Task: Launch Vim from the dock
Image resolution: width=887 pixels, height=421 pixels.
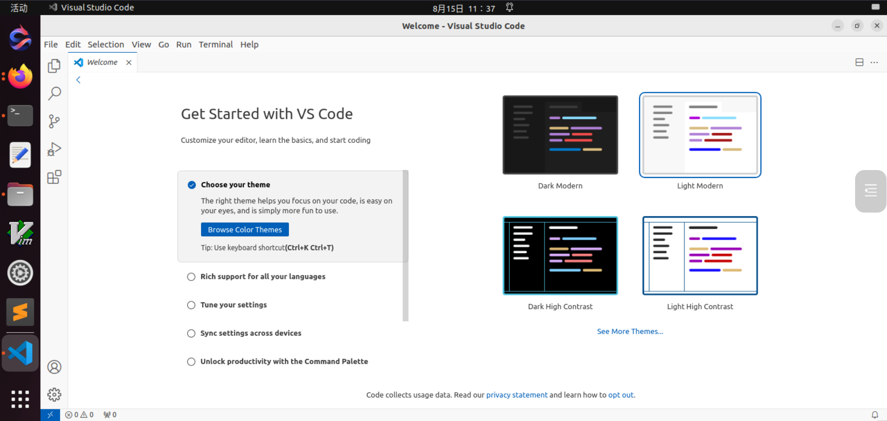Action: (20, 233)
